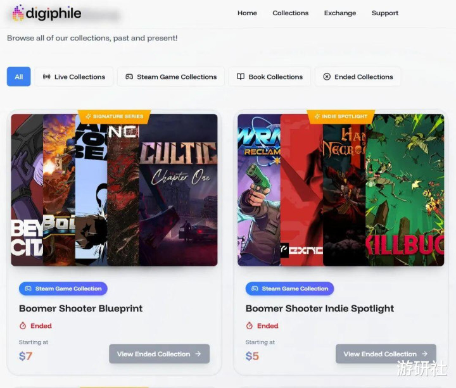Viewport: 456px width, 388px height.
Task: View ended Boomer Shooter Indie Spotlight collection
Action: (x=386, y=354)
